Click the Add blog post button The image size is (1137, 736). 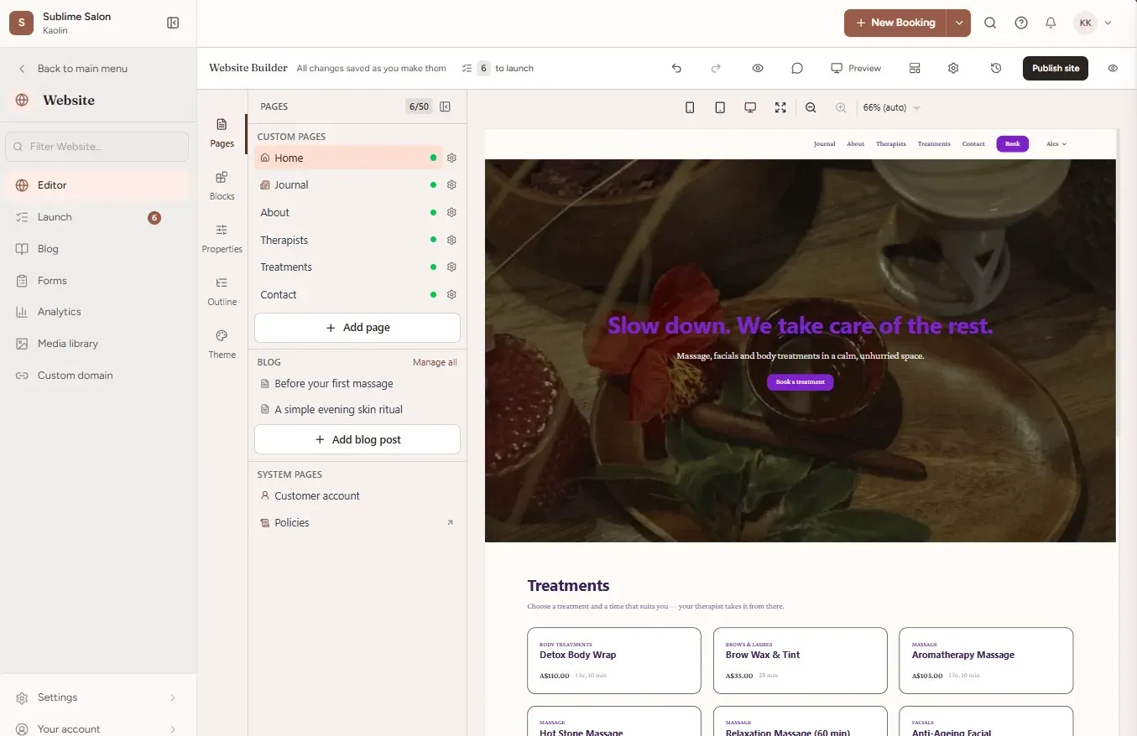click(x=357, y=439)
